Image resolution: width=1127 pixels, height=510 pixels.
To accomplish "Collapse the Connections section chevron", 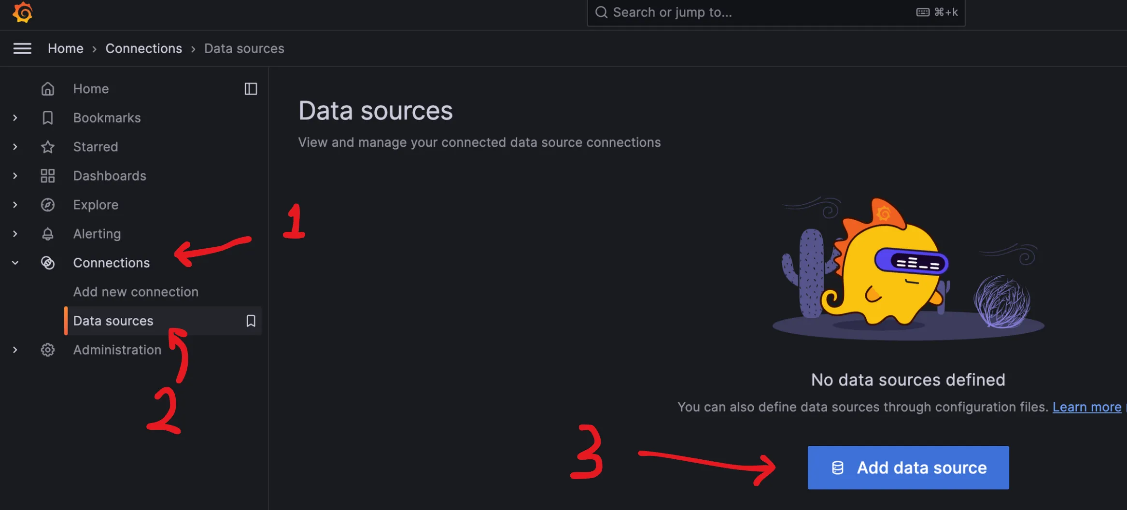I will click(x=15, y=263).
